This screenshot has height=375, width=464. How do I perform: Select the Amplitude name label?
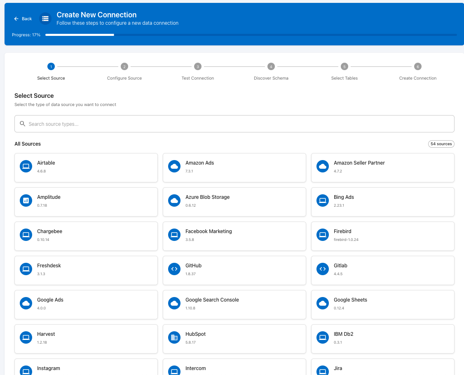tap(49, 197)
